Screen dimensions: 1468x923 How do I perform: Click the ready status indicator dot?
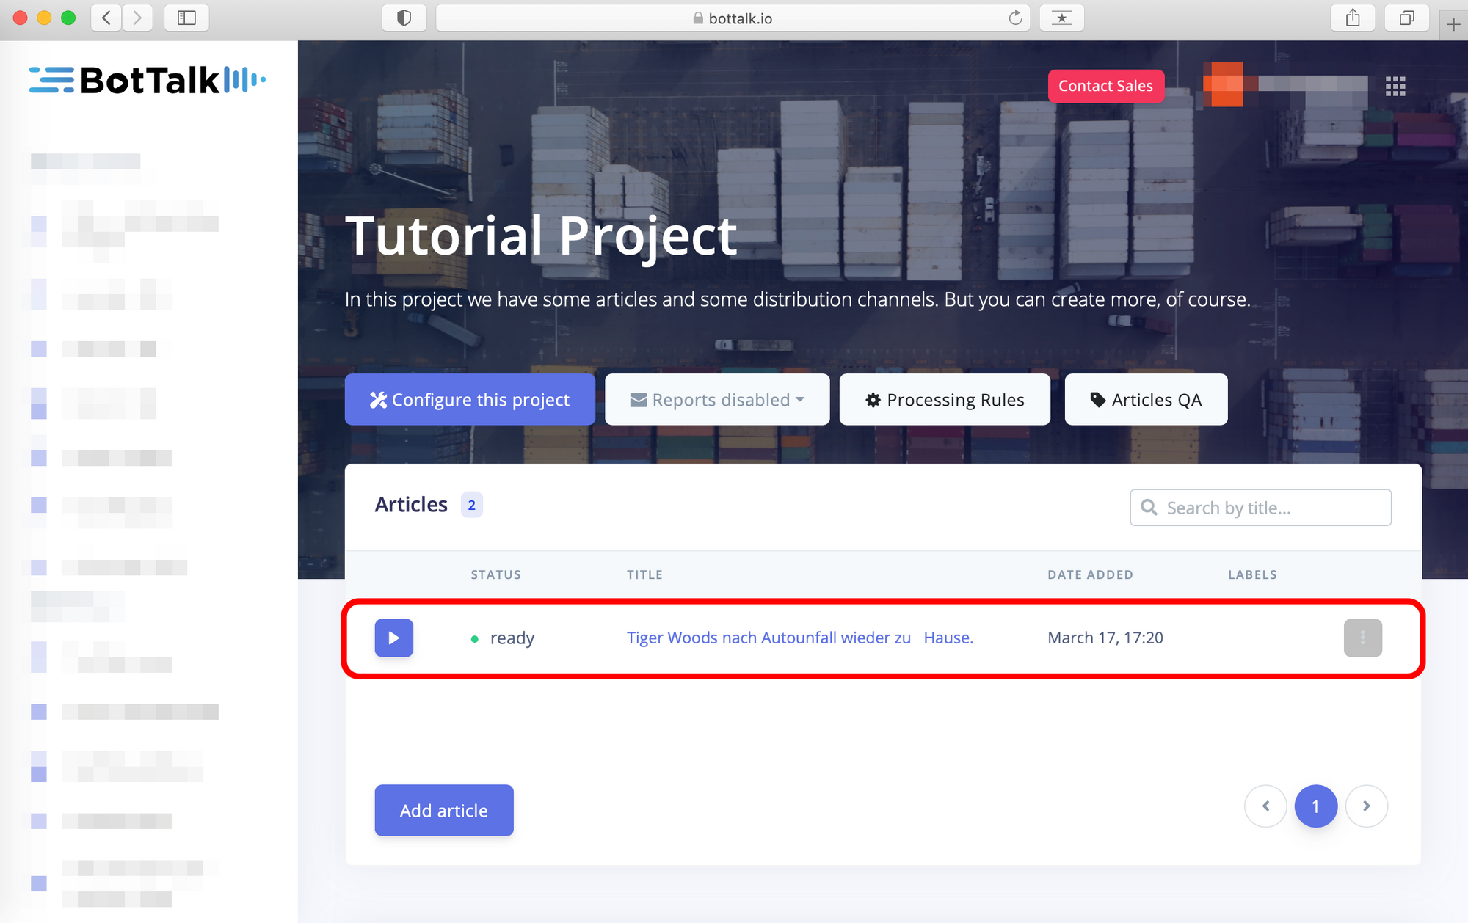pos(472,638)
